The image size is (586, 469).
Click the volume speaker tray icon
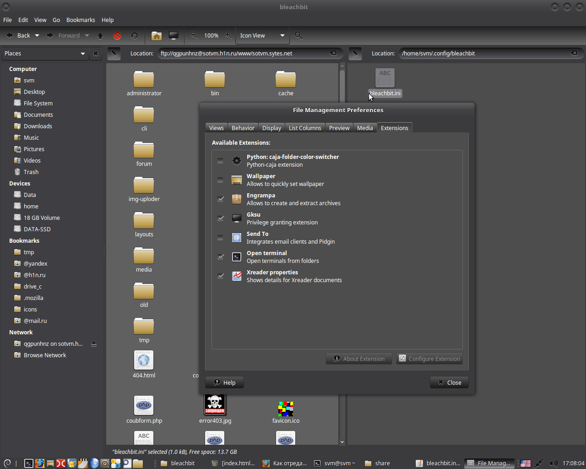pos(553,464)
